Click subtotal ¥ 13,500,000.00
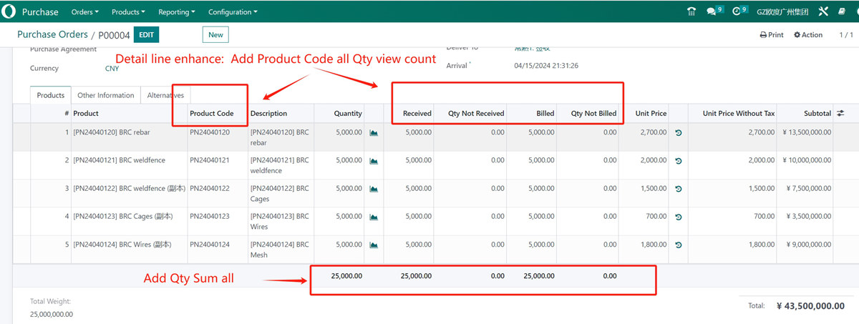 (x=805, y=132)
